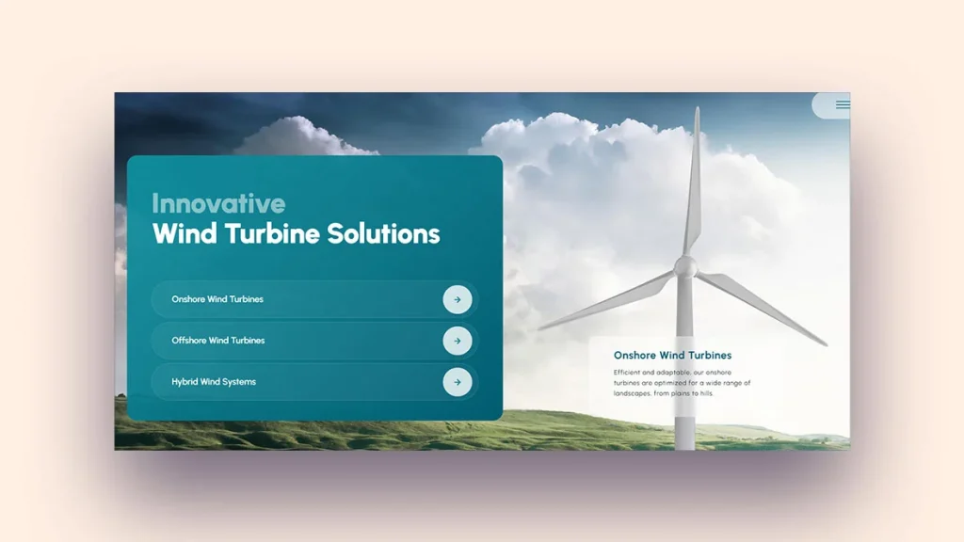This screenshot has width=964, height=542.
Task: Select the Onshore Wind Turbines list label
Action: (217, 299)
